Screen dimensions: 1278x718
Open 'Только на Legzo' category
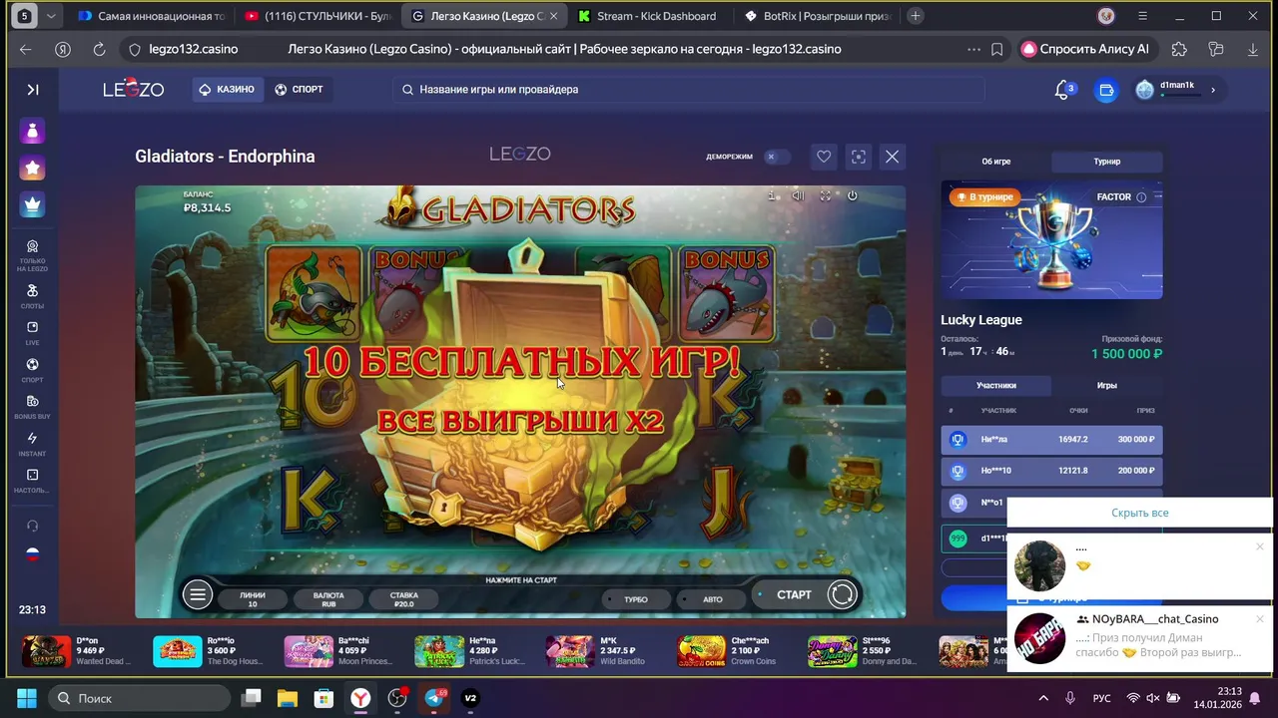pos(32,256)
